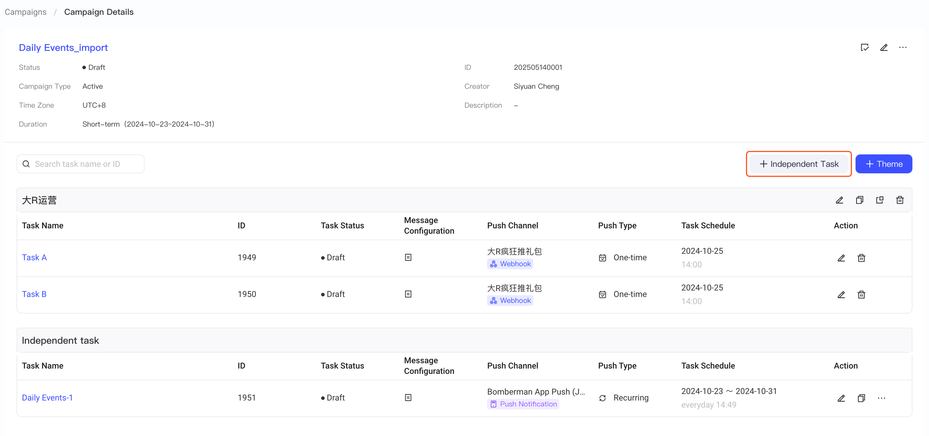Delete Task A
929x436 pixels.
pyautogui.click(x=861, y=258)
